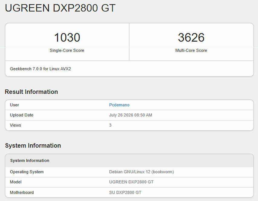Screen dimensions: 258x201
Task: Click the Upload Date row label
Action: click(21, 115)
